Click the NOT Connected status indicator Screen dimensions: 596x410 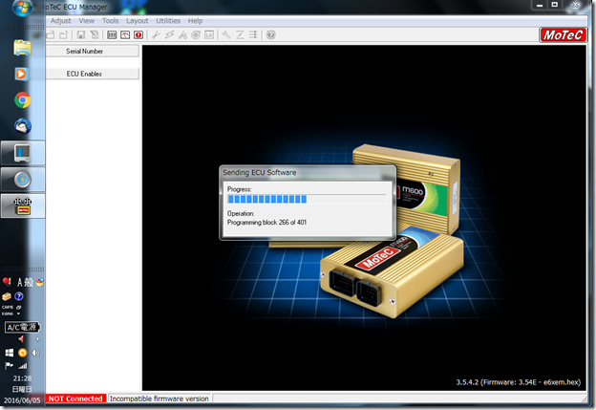coord(75,399)
